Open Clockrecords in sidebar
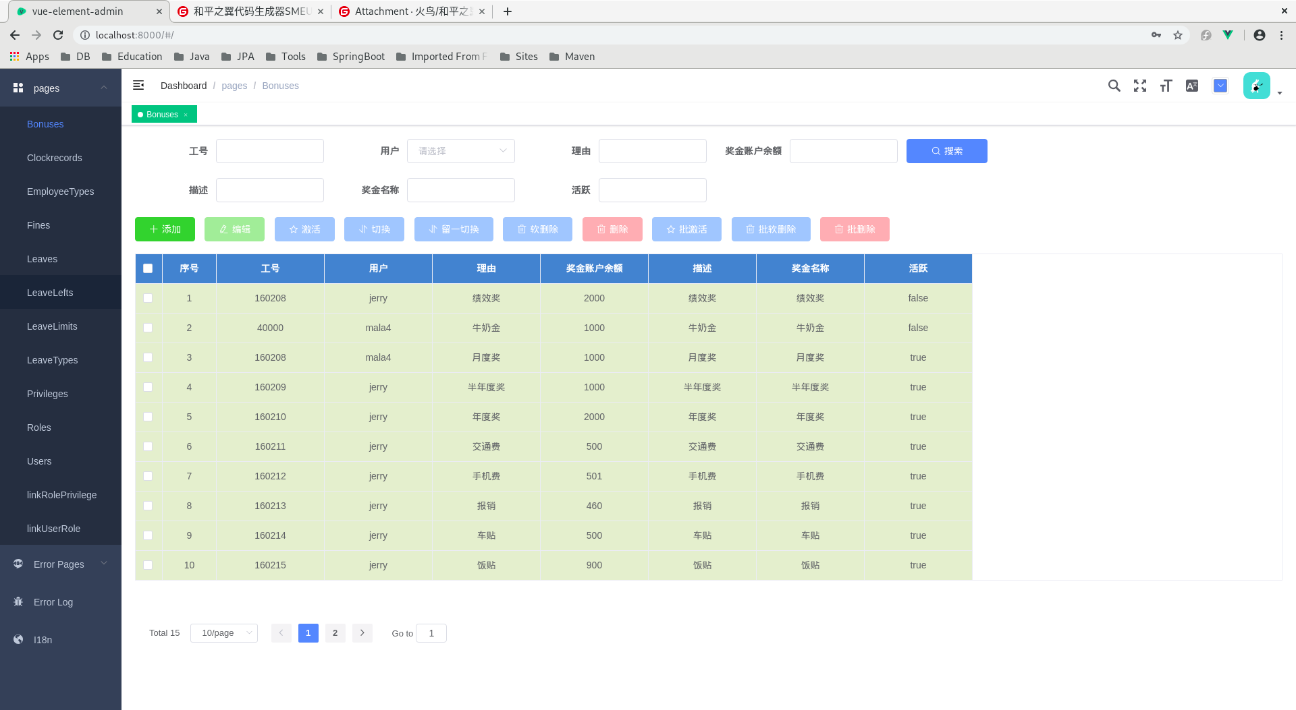The width and height of the screenshot is (1296, 710). (x=55, y=158)
